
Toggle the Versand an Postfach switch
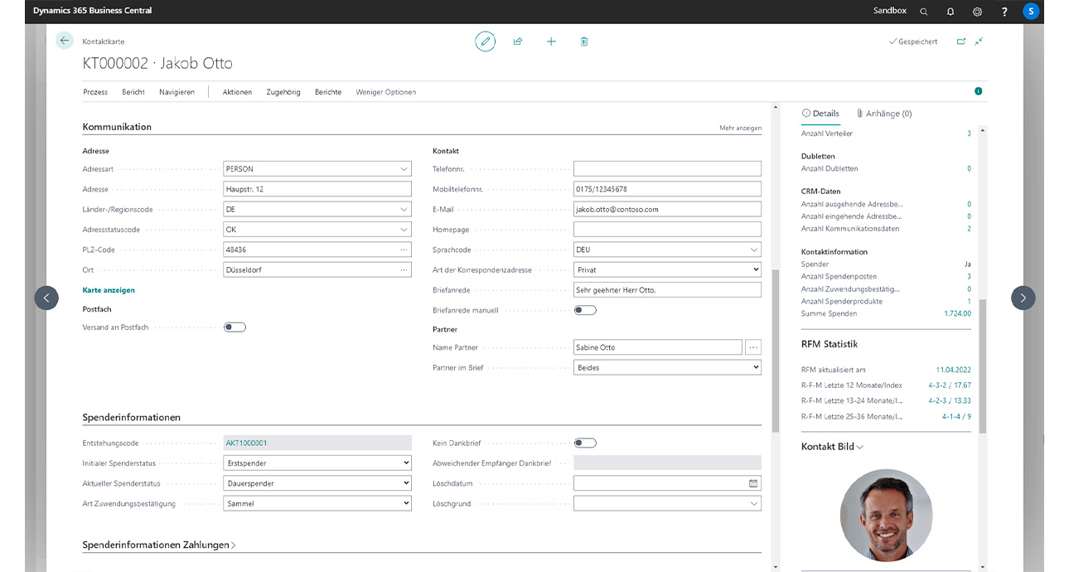click(235, 327)
